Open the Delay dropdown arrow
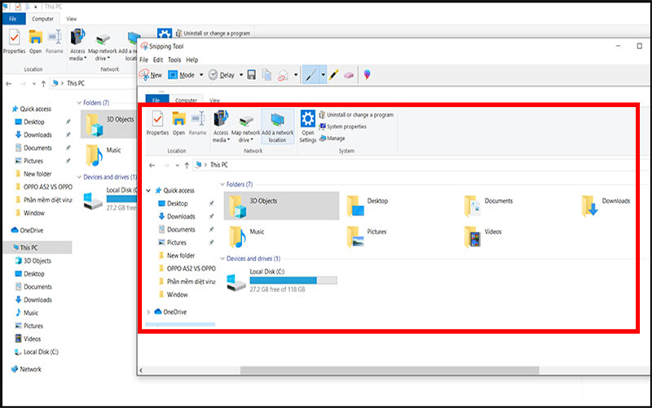 [x=240, y=75]
